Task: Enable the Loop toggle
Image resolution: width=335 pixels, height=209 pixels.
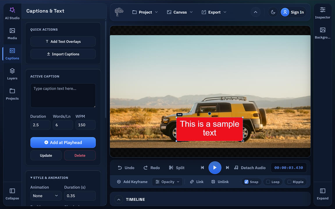Action: click(x=272, y=182)
